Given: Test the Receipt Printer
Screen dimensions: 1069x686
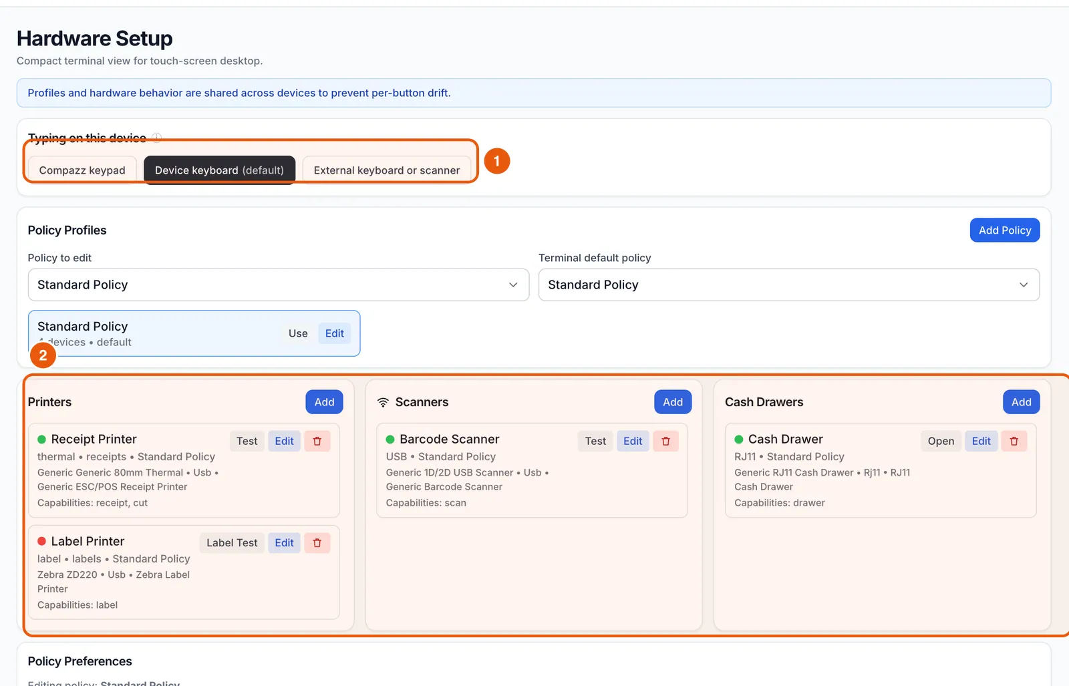Looking at the screenshot, I should pyautogui.click(x=247, y=442).
